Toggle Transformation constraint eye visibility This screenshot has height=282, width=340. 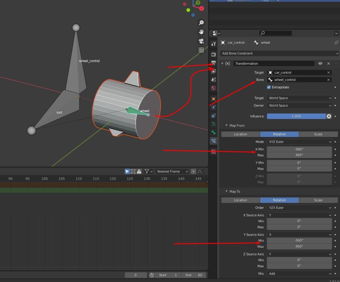(320, 64)
